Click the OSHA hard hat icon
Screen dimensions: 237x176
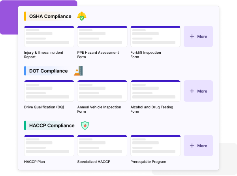click(82, 16)
